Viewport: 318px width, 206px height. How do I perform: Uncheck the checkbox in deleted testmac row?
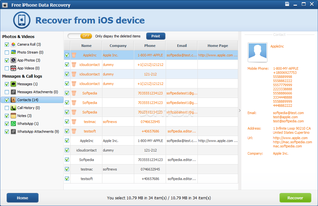point(67,121)
